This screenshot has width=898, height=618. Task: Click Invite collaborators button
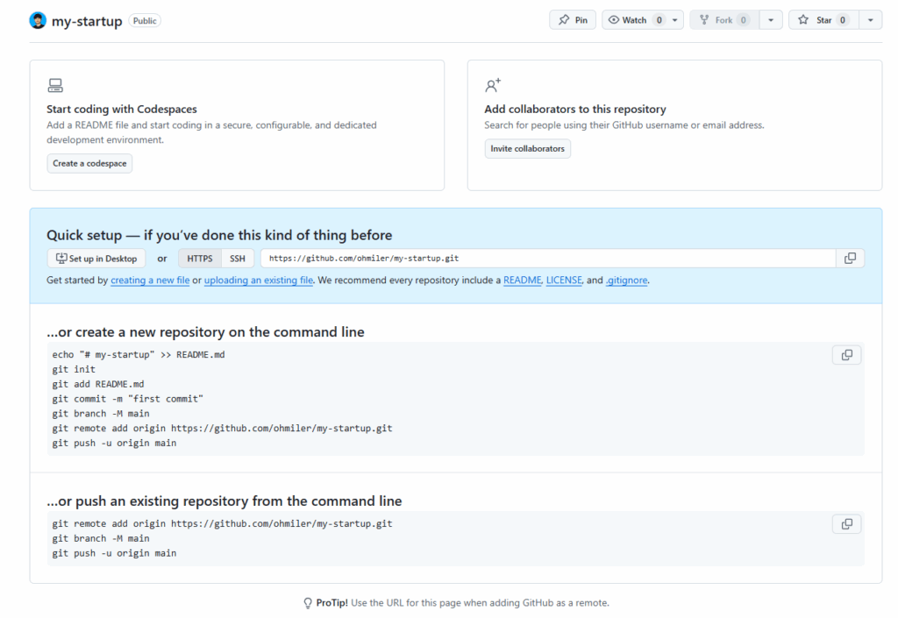(527, 149)
